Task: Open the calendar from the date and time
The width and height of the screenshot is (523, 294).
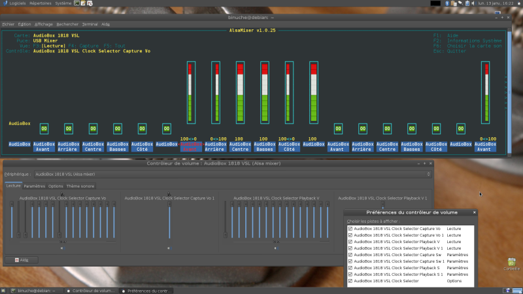Action: (496, 3)
